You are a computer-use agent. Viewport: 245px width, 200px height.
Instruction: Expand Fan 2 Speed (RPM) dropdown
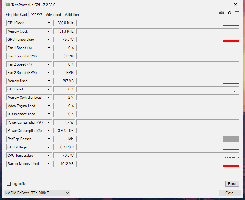(x=49, y=73)
